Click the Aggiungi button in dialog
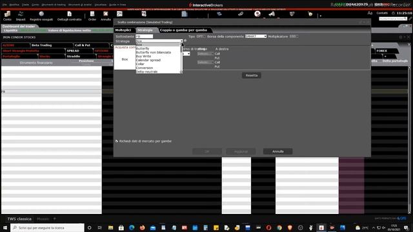The image size is (413, 232). 241,151
